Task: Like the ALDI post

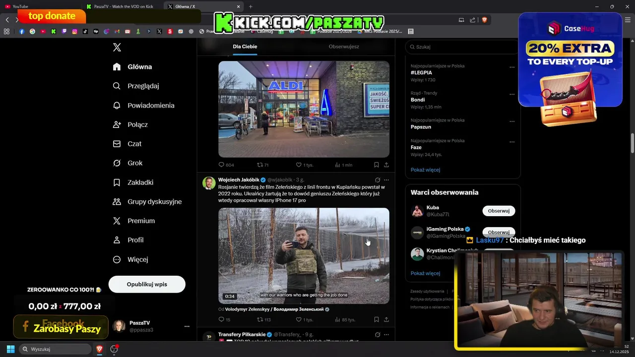Action: click(x=304, y=165)
